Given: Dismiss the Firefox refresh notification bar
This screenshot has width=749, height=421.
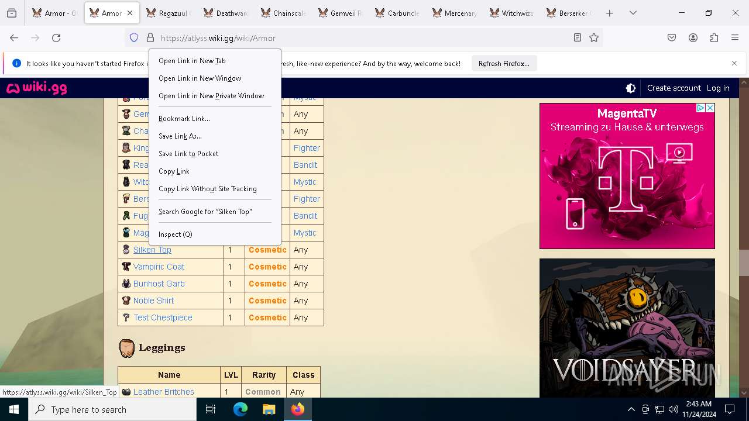Looking at the screenshot, I should click(734, 63).
